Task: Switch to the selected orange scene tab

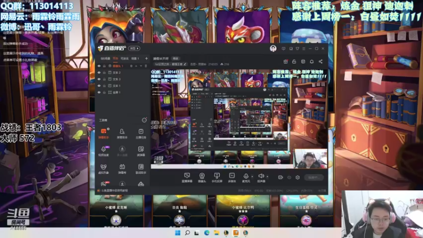Action: coord(115,58)
